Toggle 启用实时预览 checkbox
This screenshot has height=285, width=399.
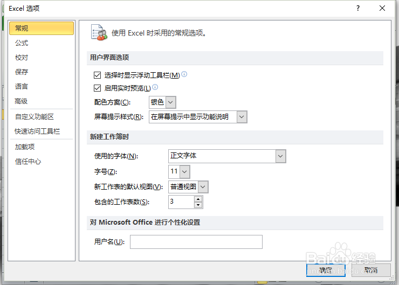click(x=97, y=88)
